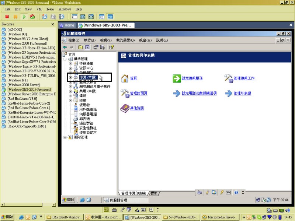Expand the 網際網路及電子郵件 tree node
This screenshot has height=221, width=295.
(70, 87)
